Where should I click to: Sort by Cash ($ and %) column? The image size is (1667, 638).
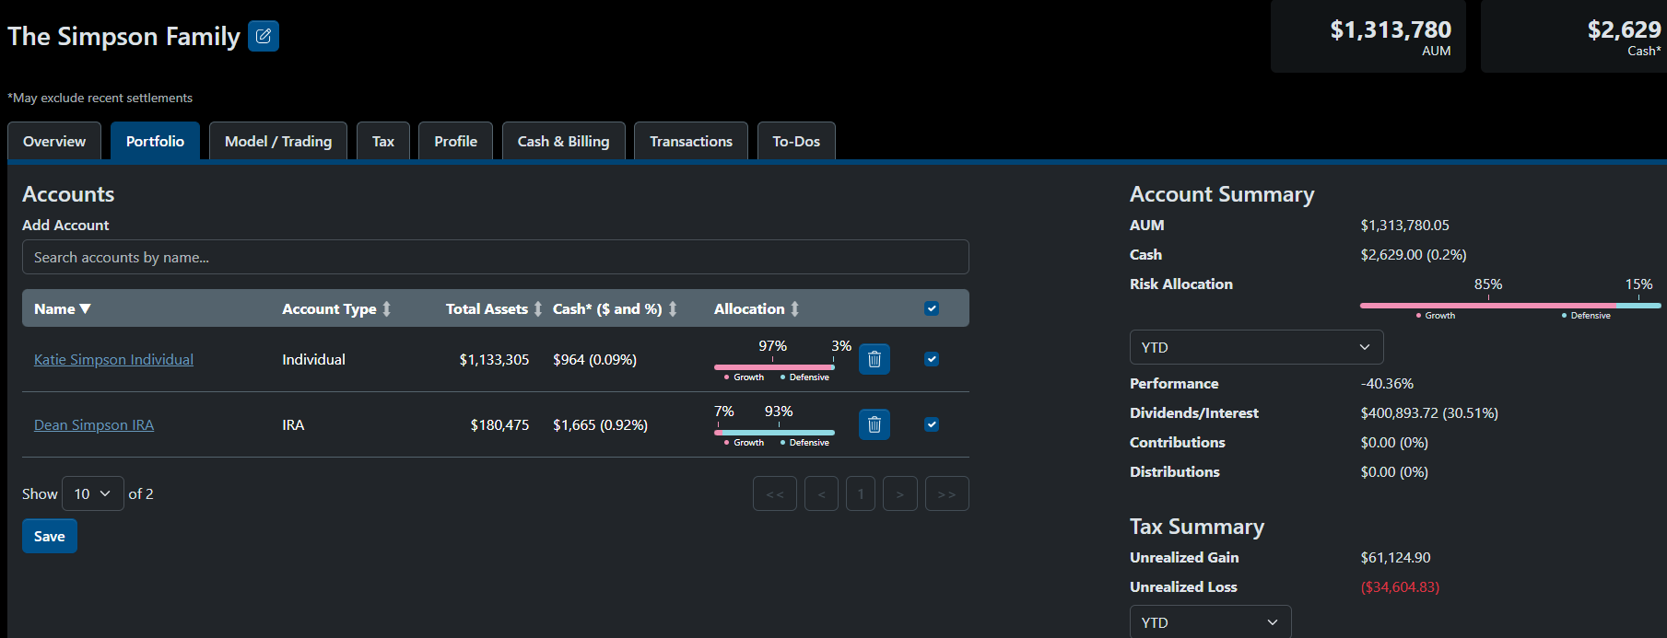(673, 309)
